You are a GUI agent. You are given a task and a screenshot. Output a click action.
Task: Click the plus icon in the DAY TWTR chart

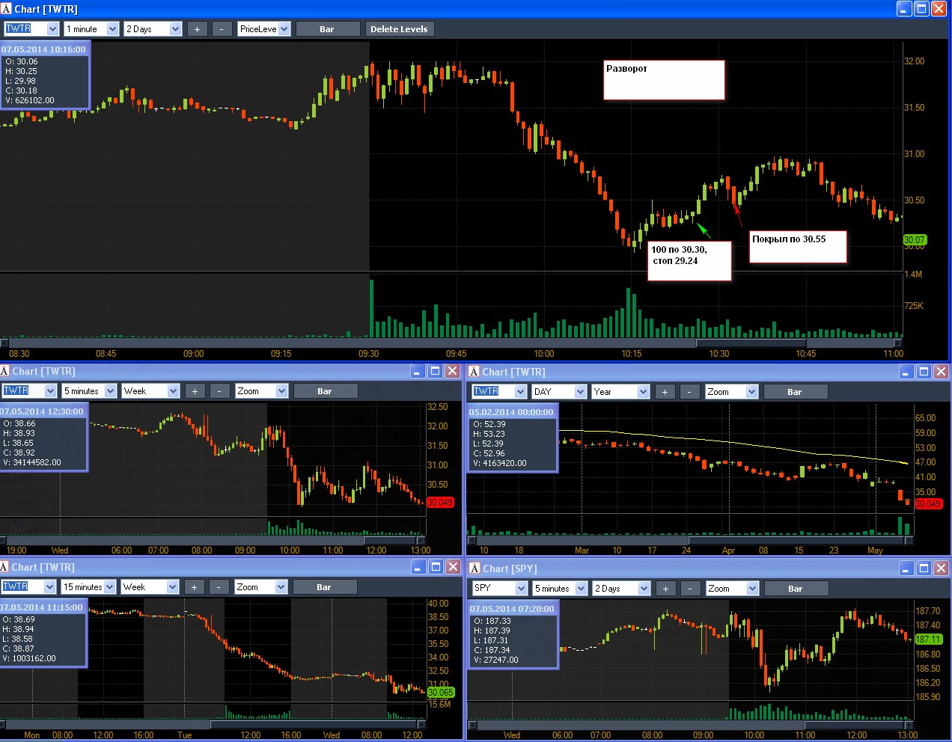click(665, 392)
